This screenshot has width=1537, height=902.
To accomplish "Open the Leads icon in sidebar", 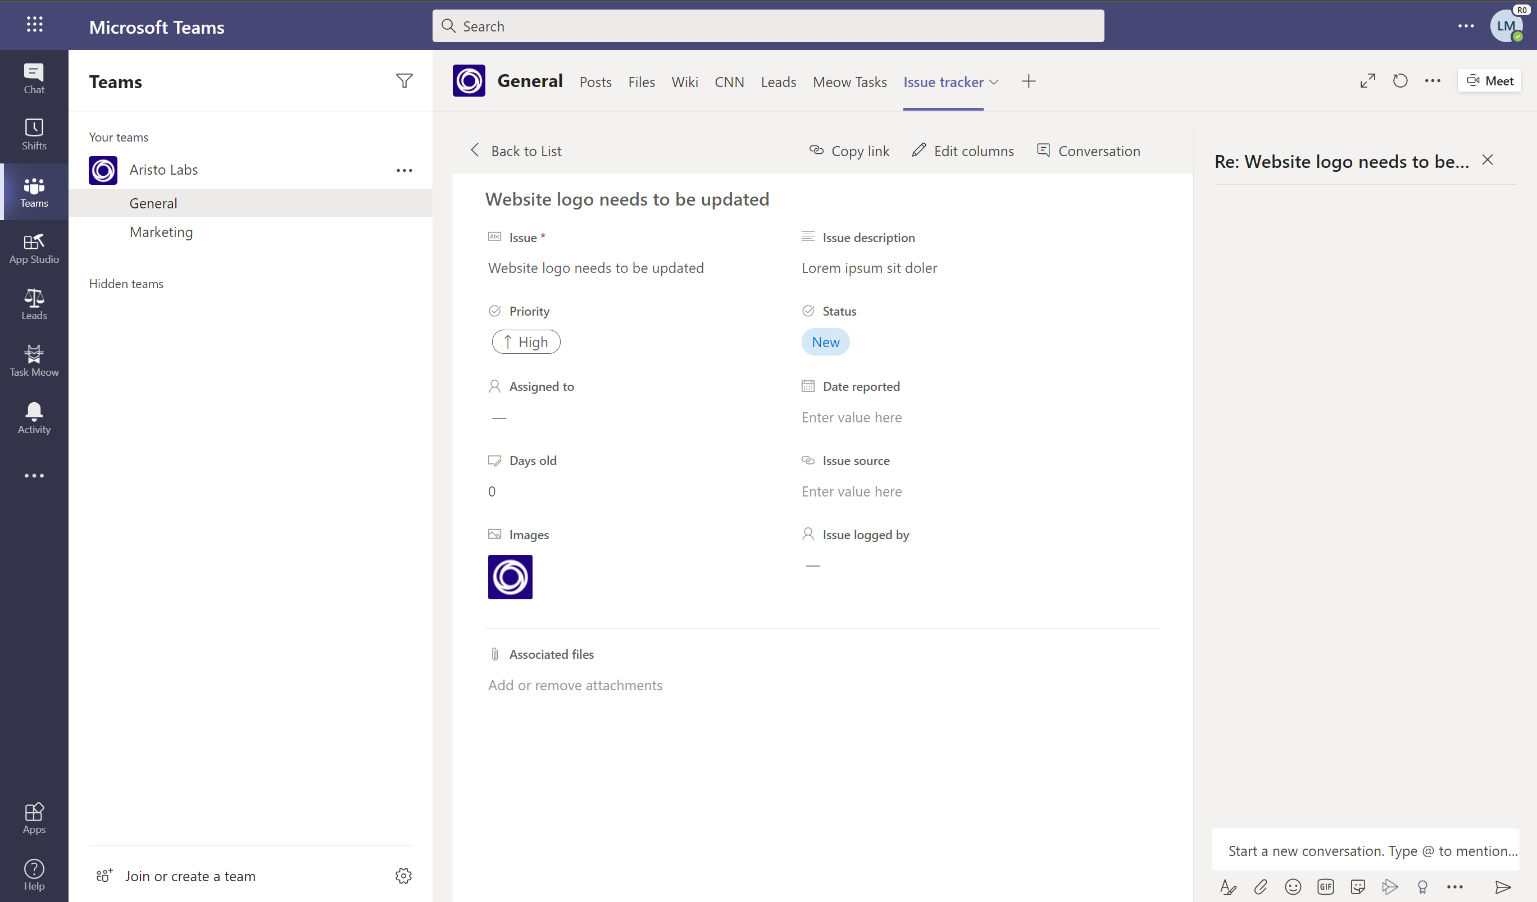I will 33,304.
